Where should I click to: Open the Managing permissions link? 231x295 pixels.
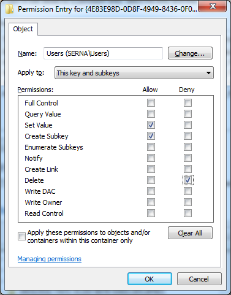tap(50, 259)
